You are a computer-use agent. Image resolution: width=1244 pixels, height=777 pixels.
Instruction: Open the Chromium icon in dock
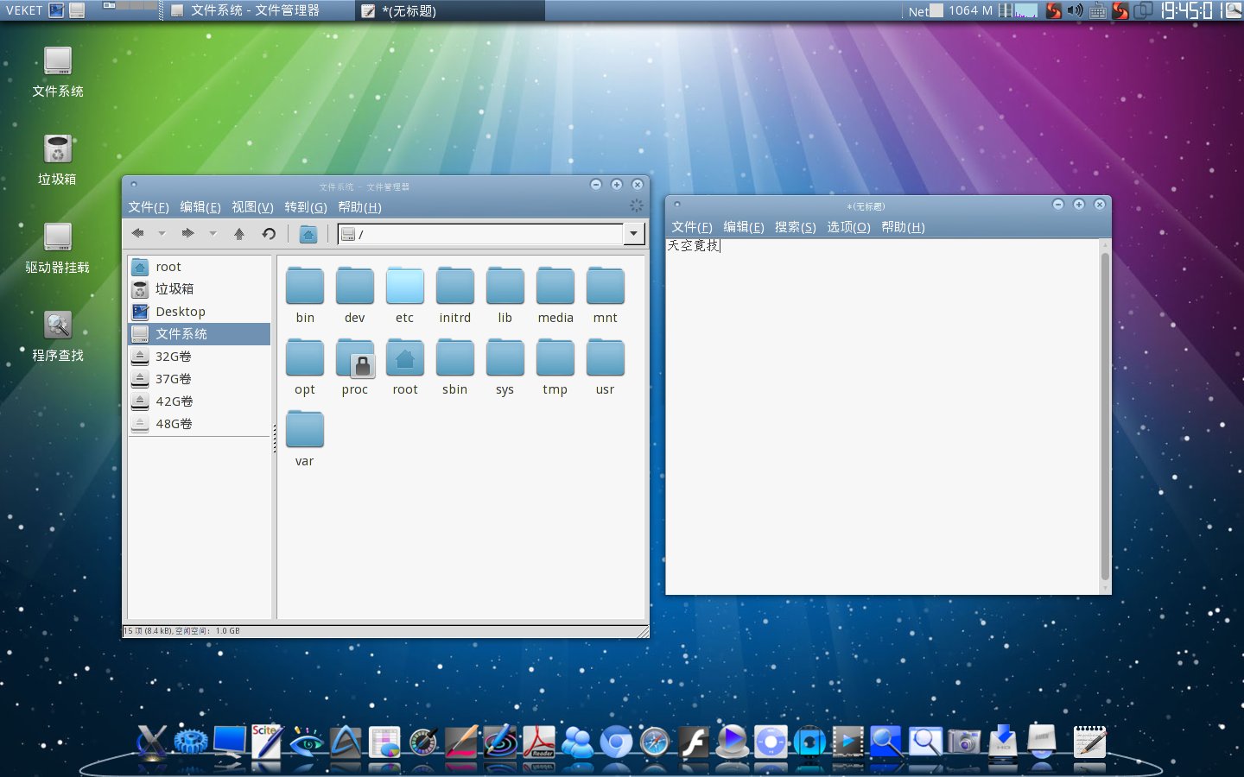pos(616,742)
